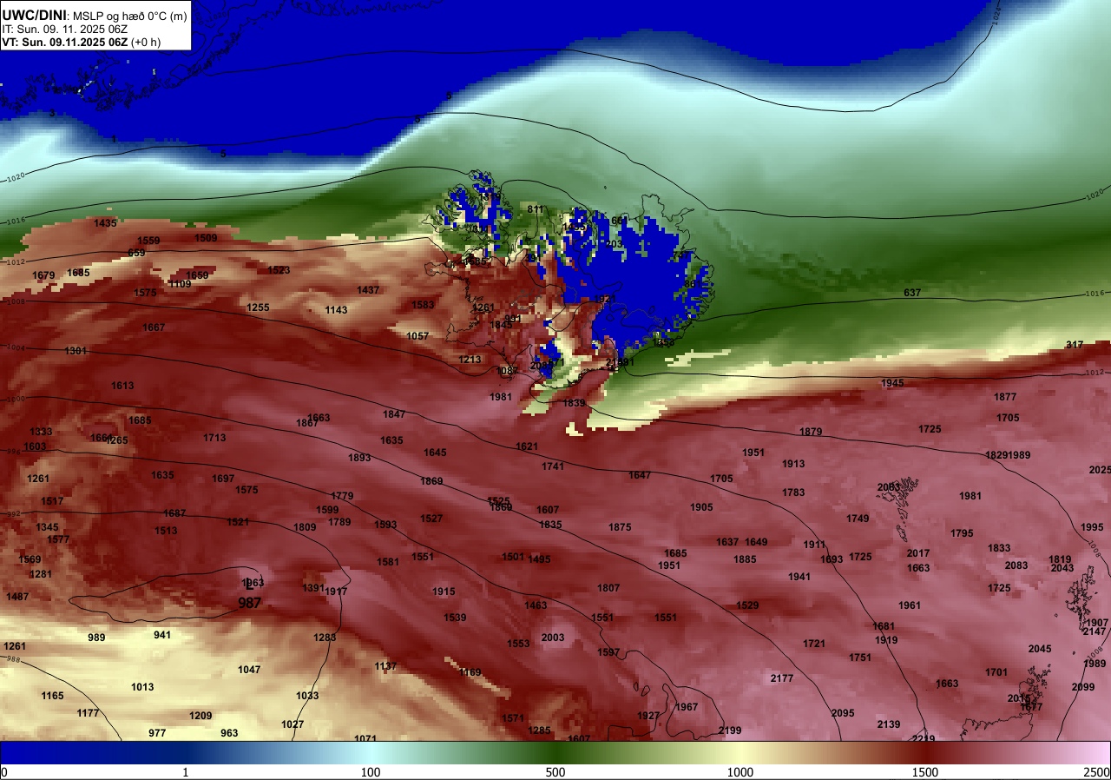Click the map value 1905
This screenshot has height=780, width=1111.
701,507
